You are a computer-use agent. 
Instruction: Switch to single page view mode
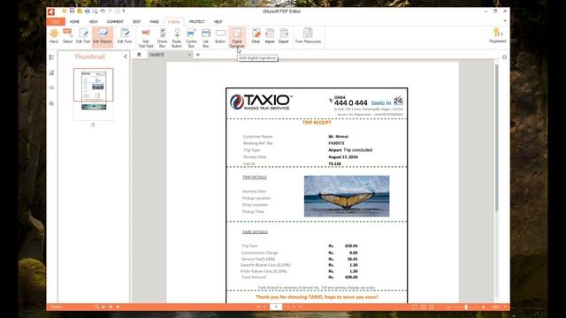tap(415, 307)
